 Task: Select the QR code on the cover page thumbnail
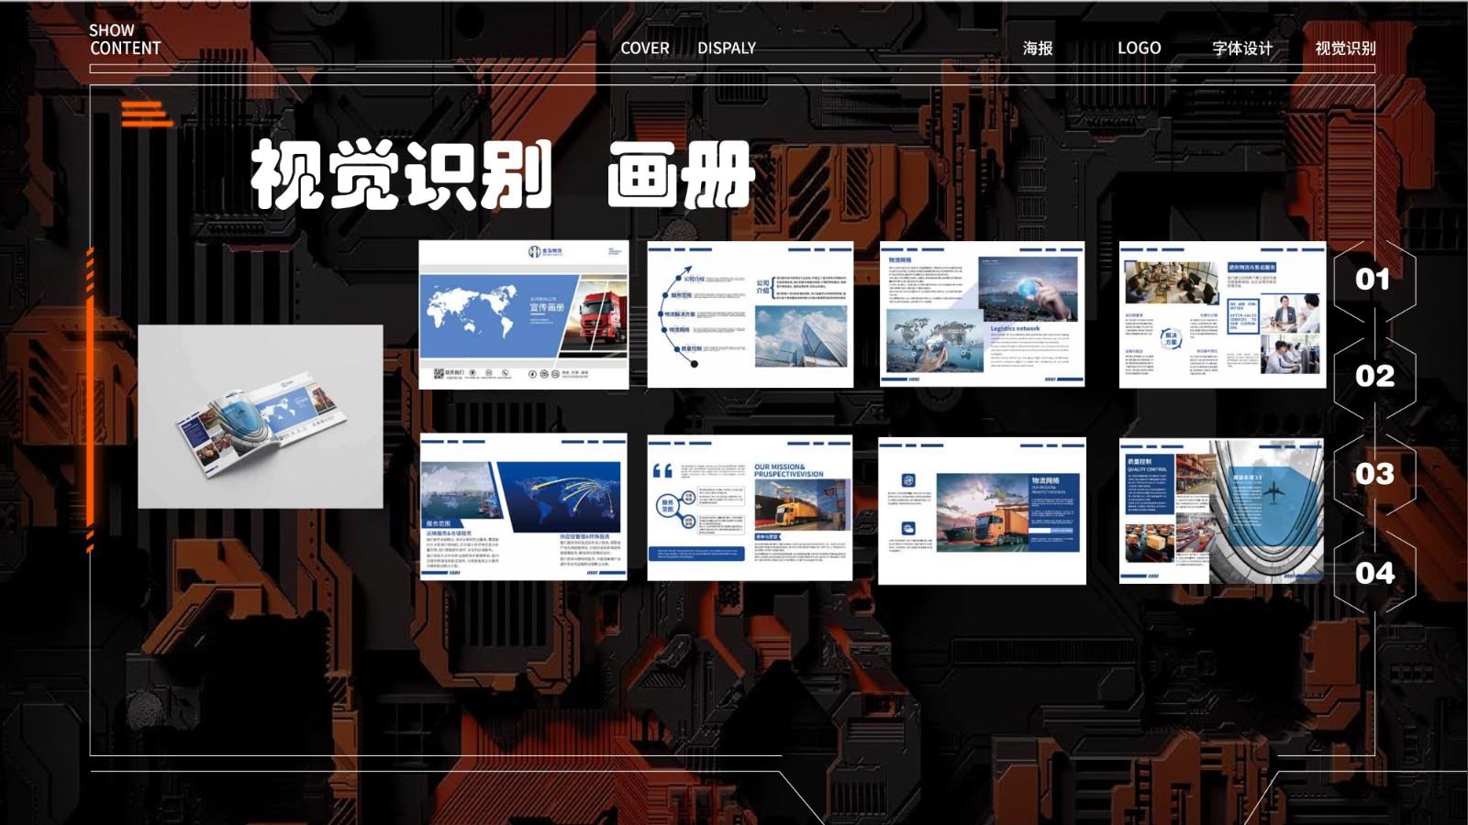[x=439, y=373]
